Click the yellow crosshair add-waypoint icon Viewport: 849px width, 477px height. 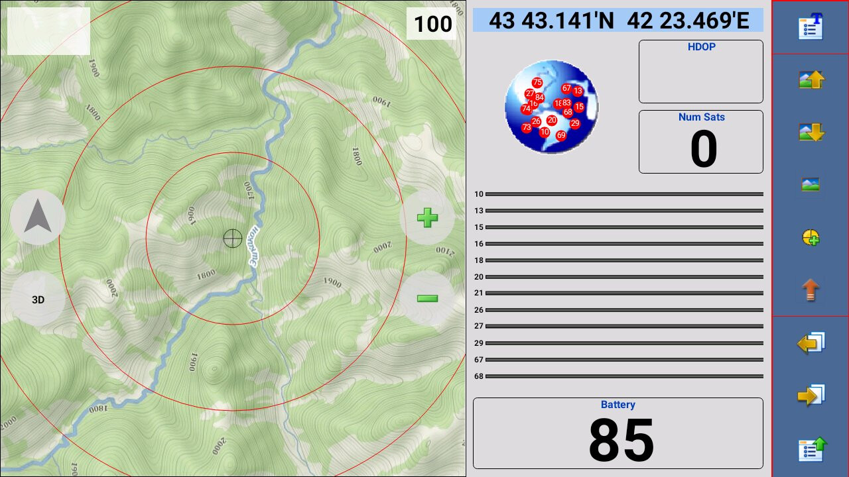pos(811,237)
